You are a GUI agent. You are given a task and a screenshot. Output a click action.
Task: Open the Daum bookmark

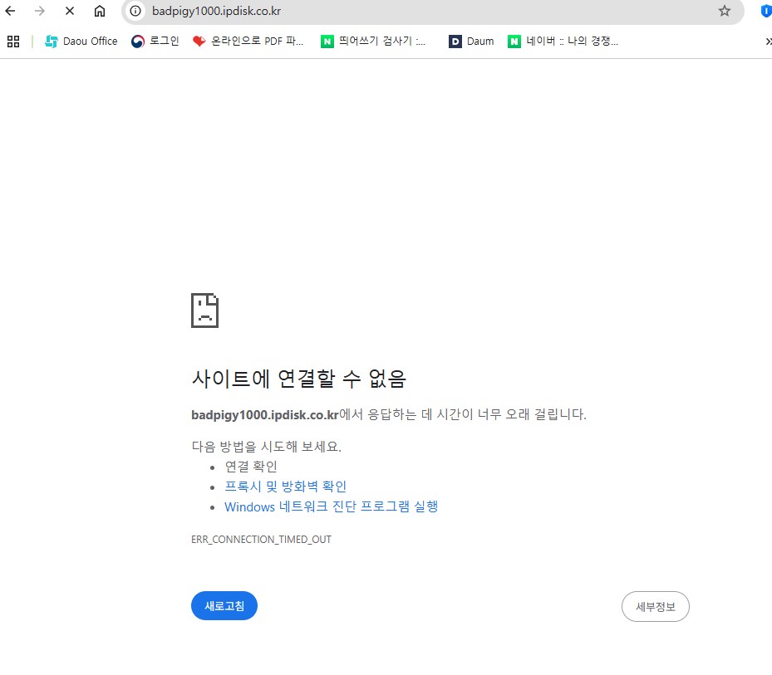[471, 42]
